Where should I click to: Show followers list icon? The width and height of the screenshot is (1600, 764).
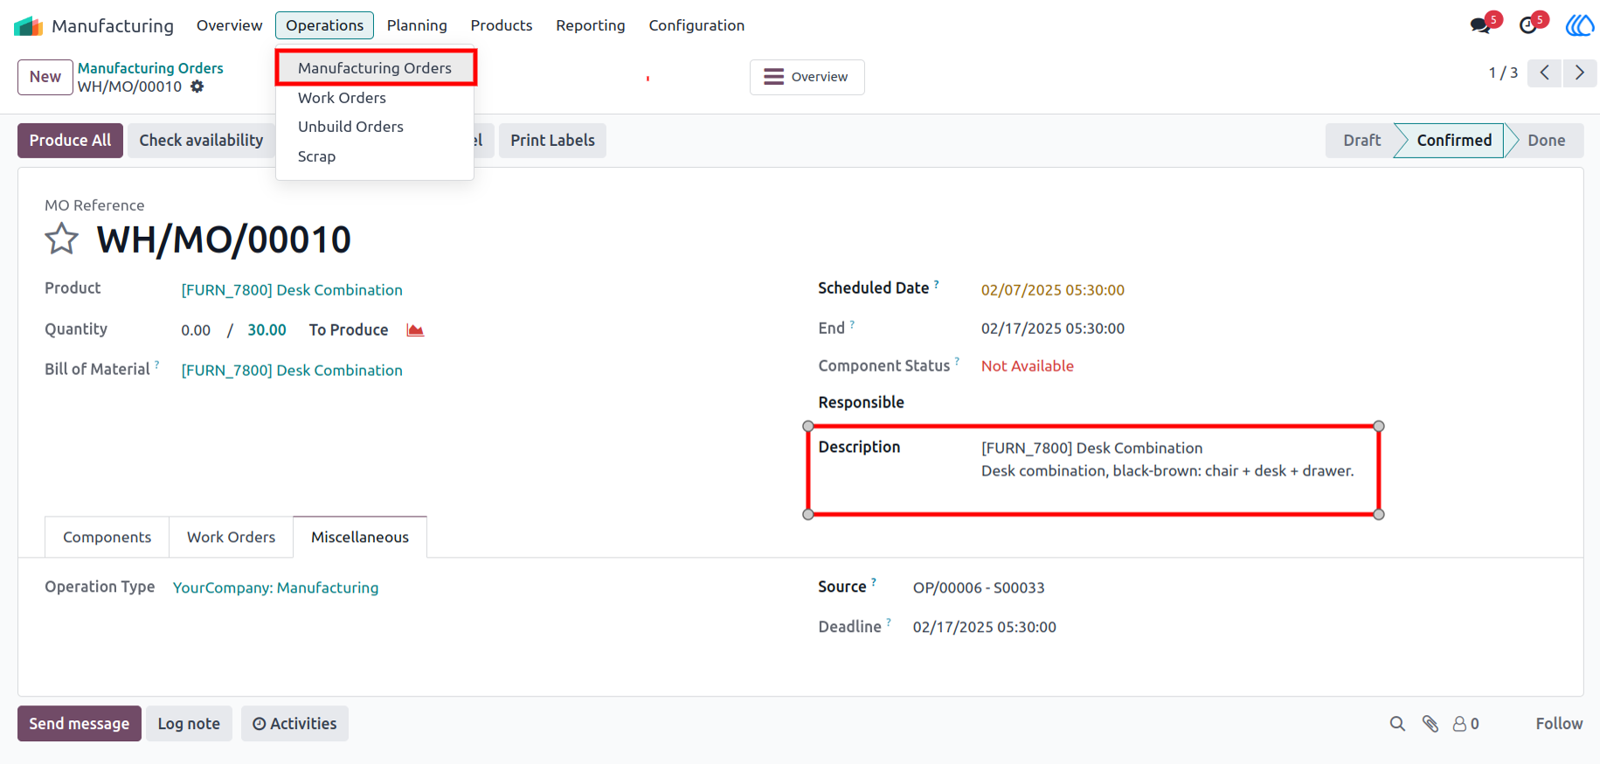[1465, 724]
